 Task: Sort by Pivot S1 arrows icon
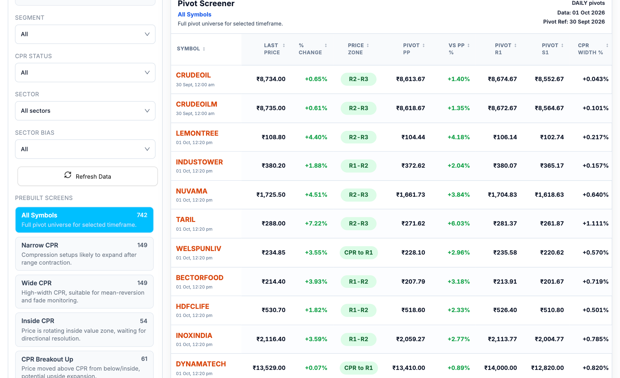[x=562, y=46]
